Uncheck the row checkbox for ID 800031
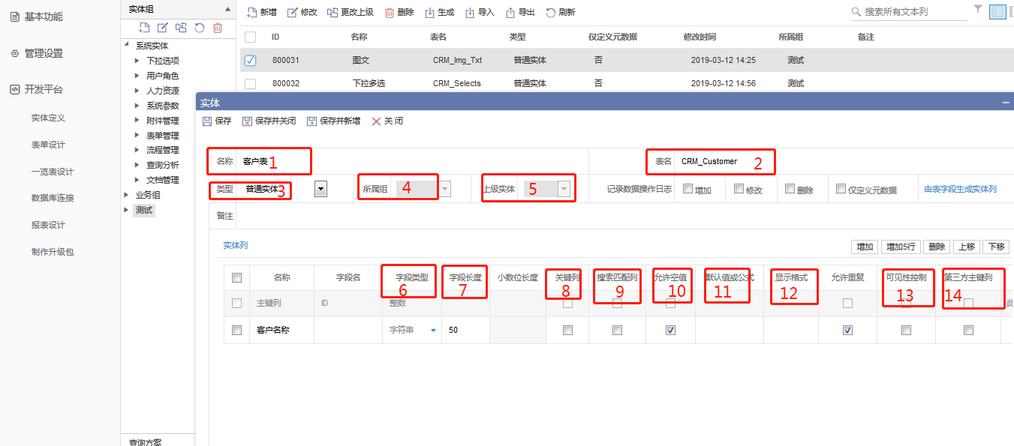This screenshot has width=1014, height=446. point(251,61)
